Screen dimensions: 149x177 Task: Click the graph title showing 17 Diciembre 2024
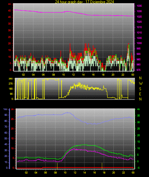coord(84,2)
